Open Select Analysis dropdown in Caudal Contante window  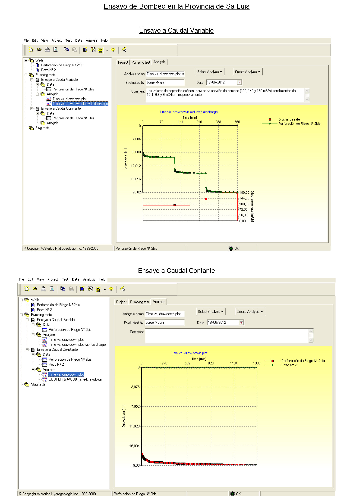(x=211, y=312)
